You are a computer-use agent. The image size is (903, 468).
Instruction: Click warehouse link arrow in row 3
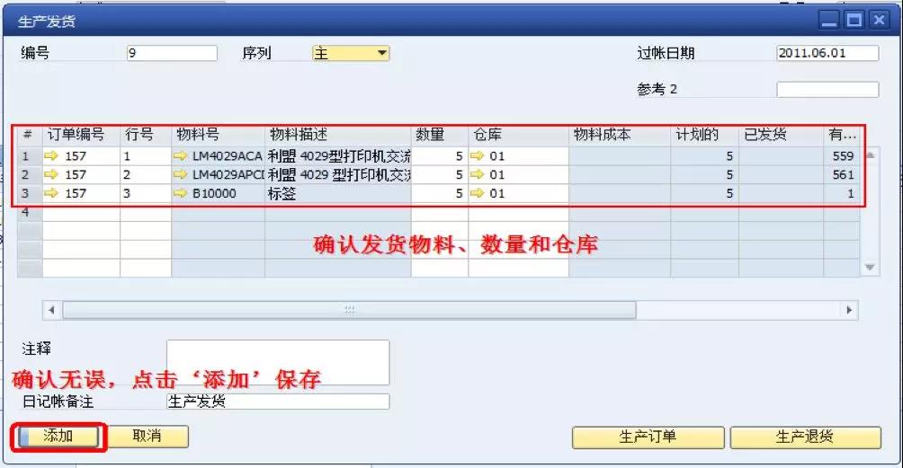480,193
